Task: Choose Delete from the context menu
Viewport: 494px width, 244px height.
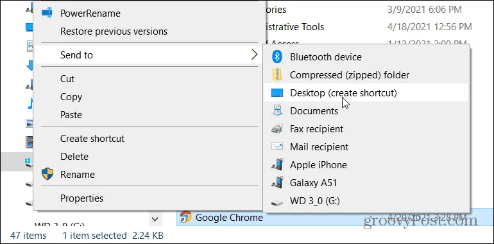Action: [x=74, y=157]
